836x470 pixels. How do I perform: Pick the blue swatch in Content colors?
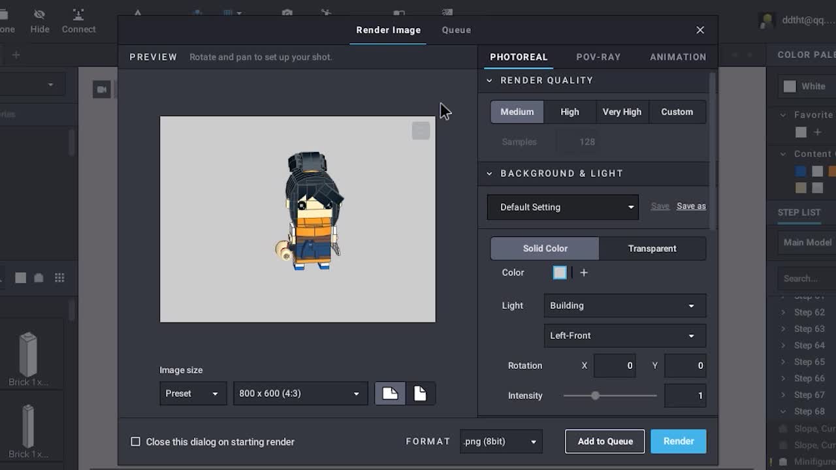pyautogui.click(x=801, y=172)
